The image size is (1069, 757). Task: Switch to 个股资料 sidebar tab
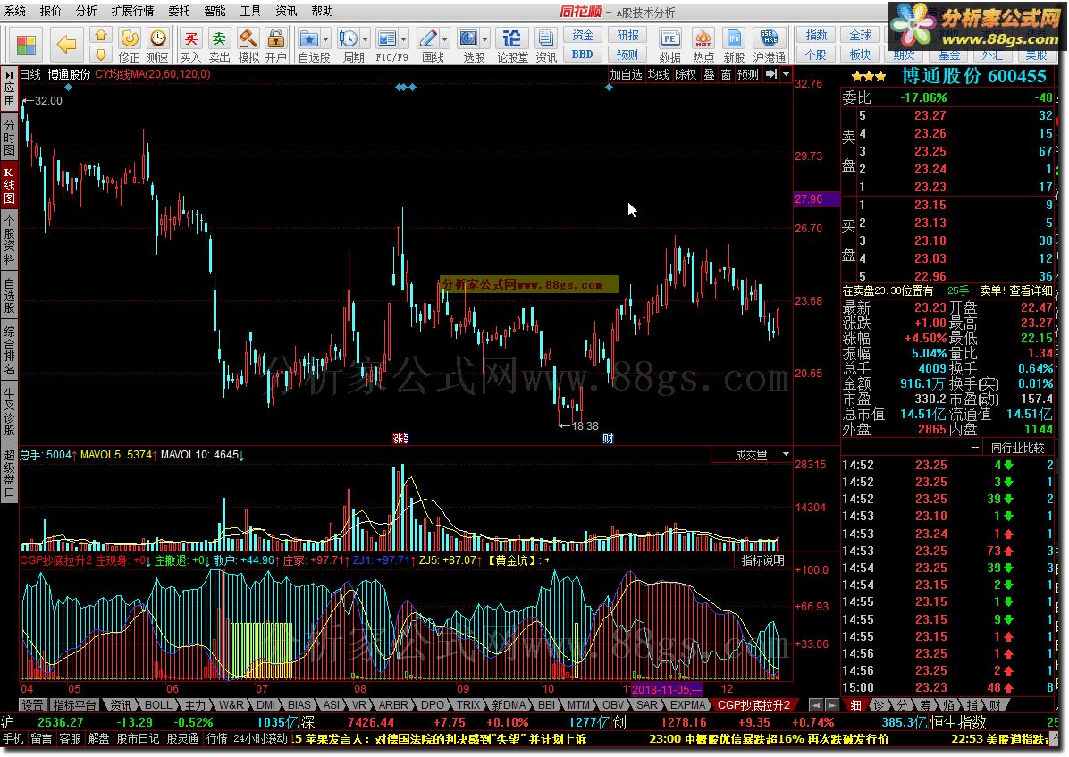10,240
